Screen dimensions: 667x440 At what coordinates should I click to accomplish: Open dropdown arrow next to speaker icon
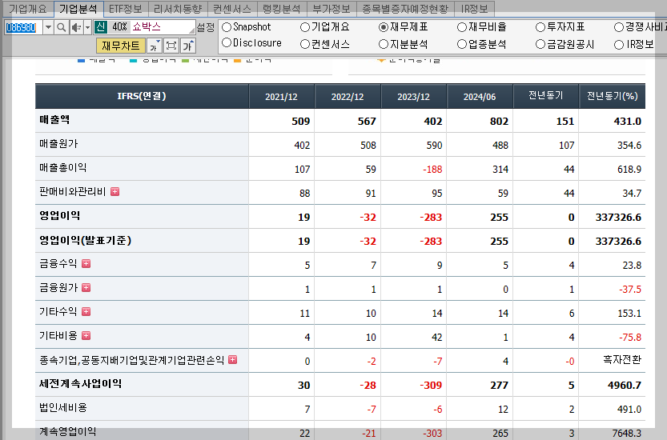pyautogui.click(x=87, y=28)
